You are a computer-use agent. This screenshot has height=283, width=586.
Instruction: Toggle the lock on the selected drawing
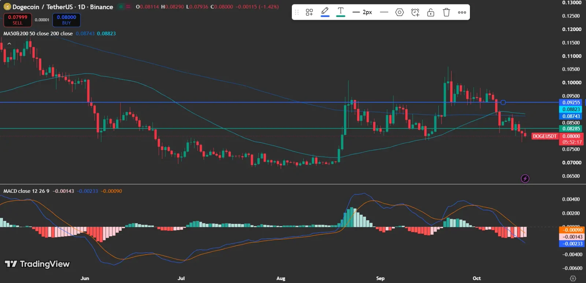431,12
